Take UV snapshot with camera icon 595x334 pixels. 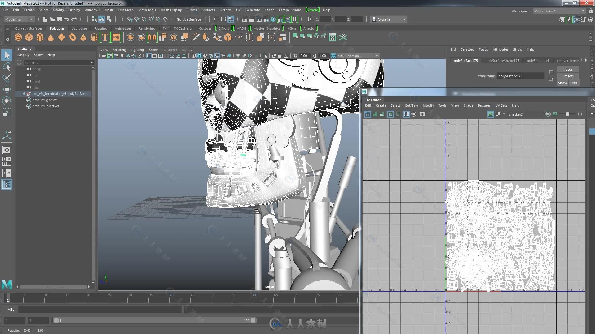pyautogui.click(x=422, y=114)
